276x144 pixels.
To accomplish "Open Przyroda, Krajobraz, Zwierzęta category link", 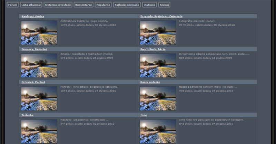I will click(x=161, y=16).
